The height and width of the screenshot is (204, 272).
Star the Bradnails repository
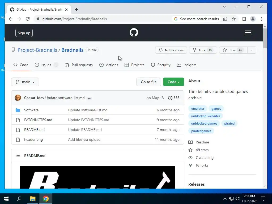tap(233, 50)
